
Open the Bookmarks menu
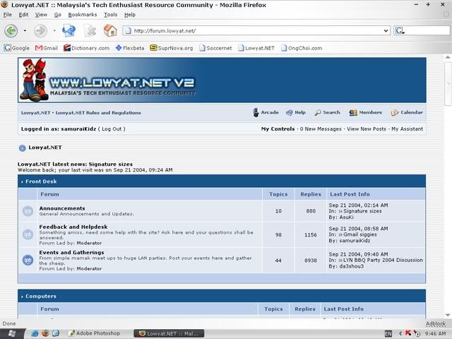[x=83, y=15]
